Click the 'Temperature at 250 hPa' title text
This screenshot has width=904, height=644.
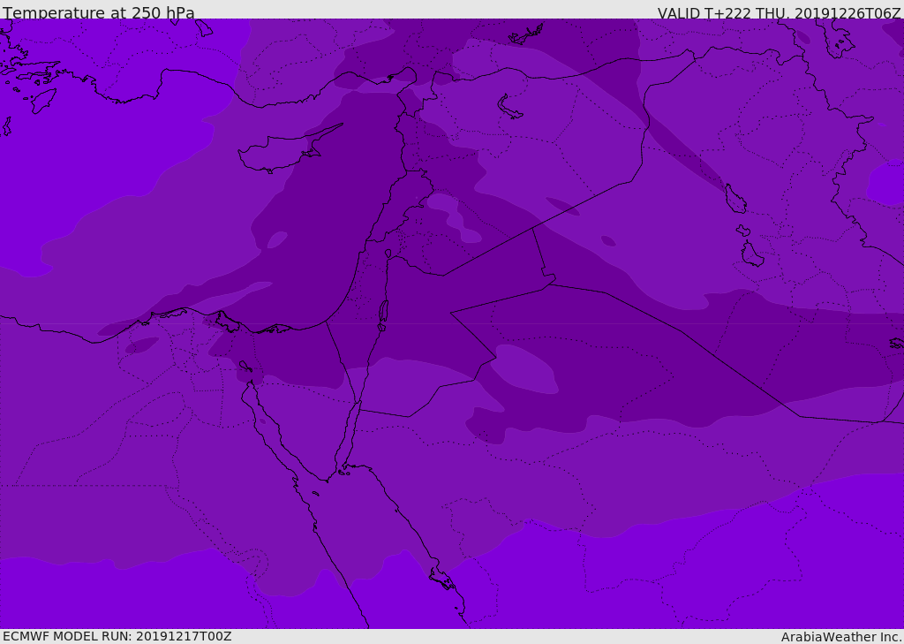[x=99, y=12]
